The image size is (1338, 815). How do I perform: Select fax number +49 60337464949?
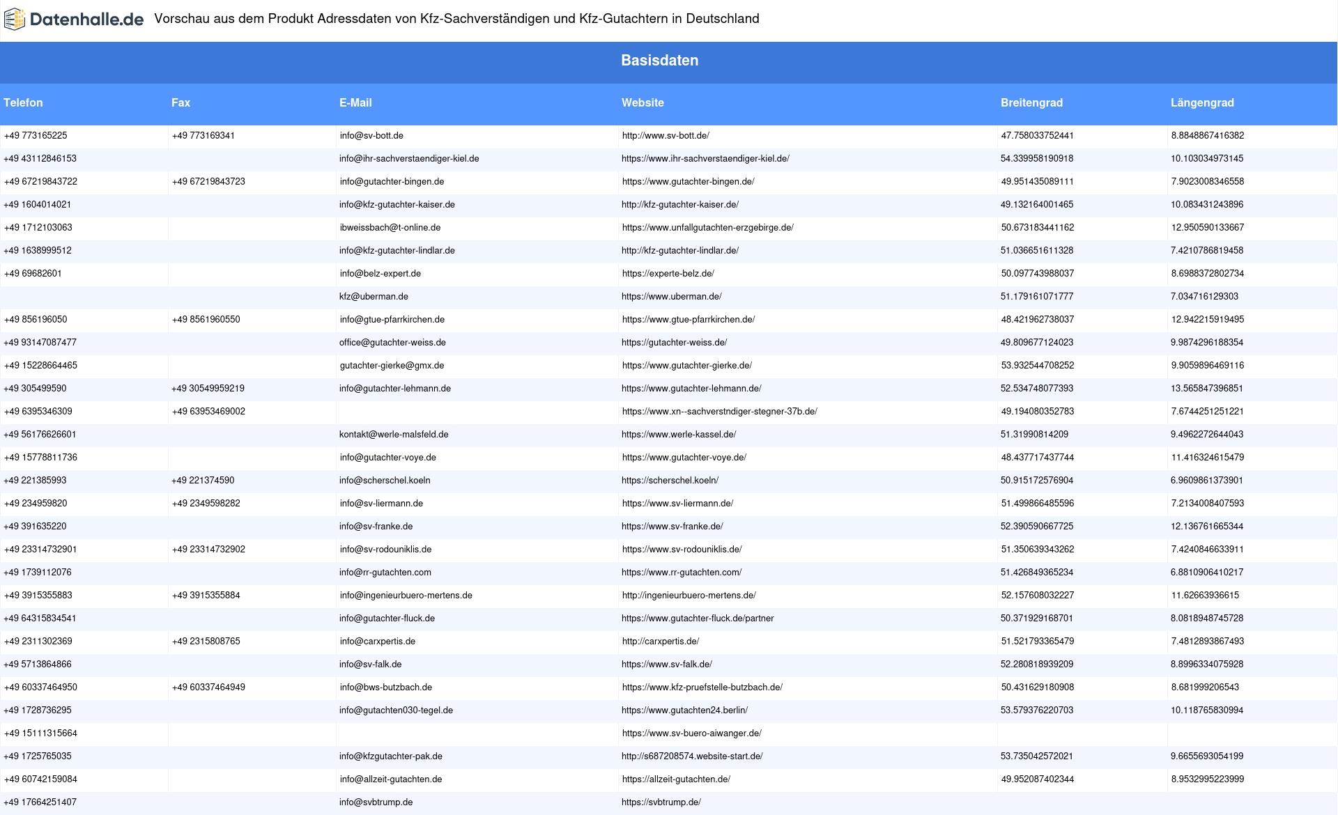pos(208,688)
